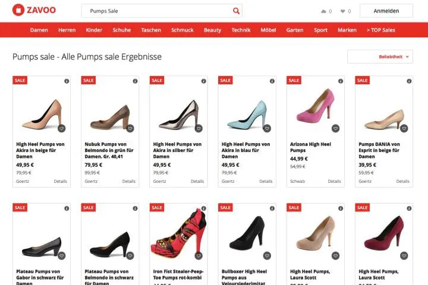The width and height of the screenshot is (428, 285).
Task: Show info for Nubuk Pumps von Belmondo
Action: coord(135,81)
